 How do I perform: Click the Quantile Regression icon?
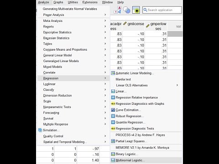coord(113,122)
